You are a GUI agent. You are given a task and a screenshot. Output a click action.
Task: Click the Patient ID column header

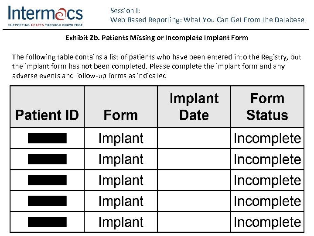pyautogui.click(x=47, y=115)
